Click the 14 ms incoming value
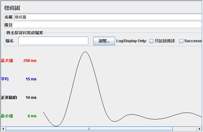 coord(31,98)
